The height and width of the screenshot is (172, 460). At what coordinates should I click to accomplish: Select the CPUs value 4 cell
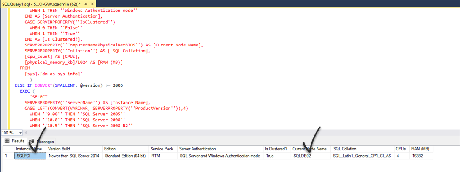tap(402, 156)
